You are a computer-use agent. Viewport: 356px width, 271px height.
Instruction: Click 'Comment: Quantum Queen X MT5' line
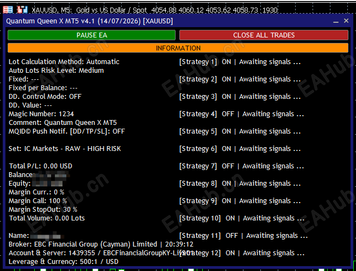point(63,123)
